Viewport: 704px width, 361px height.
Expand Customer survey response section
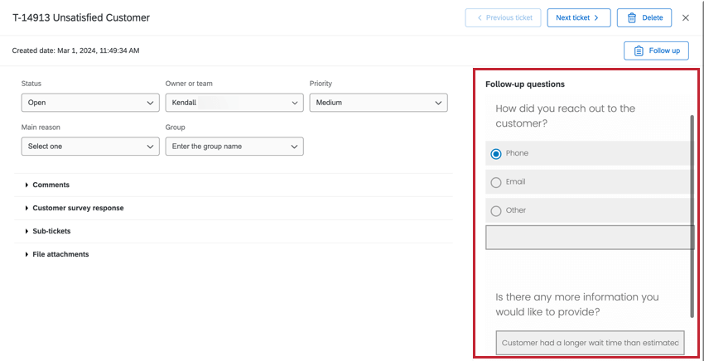coord(78,208)
